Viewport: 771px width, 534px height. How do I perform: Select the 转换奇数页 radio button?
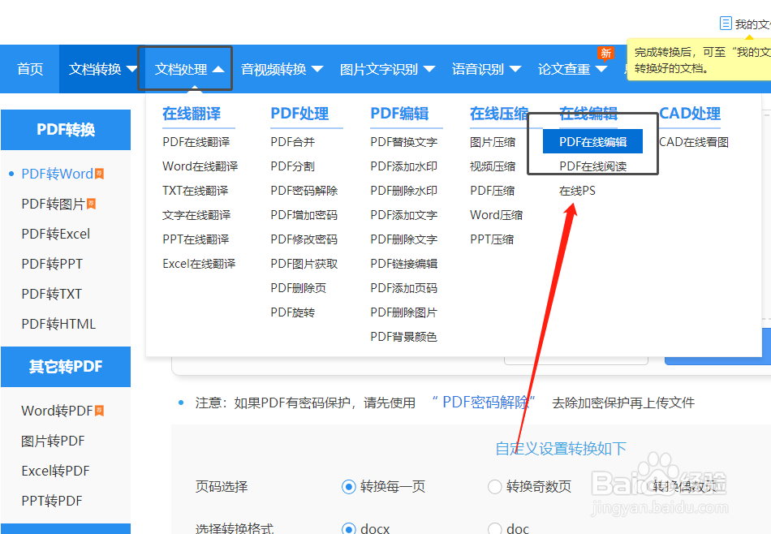[495, 487]
